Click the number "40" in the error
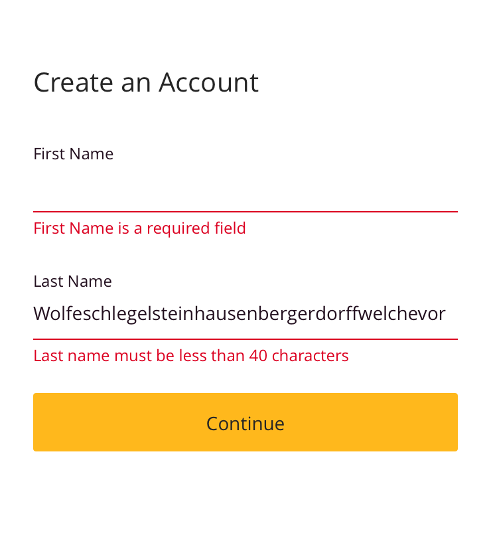 pyautogui.click(x=258, y=356)
